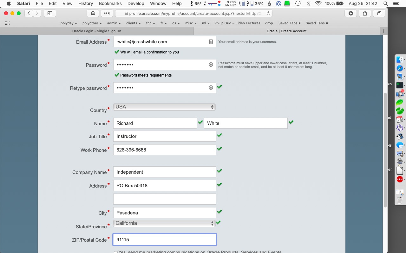This screenshot has height=253, width=406.
Task: Go forward using Safari's forward arrow
Action: (37, 13)
